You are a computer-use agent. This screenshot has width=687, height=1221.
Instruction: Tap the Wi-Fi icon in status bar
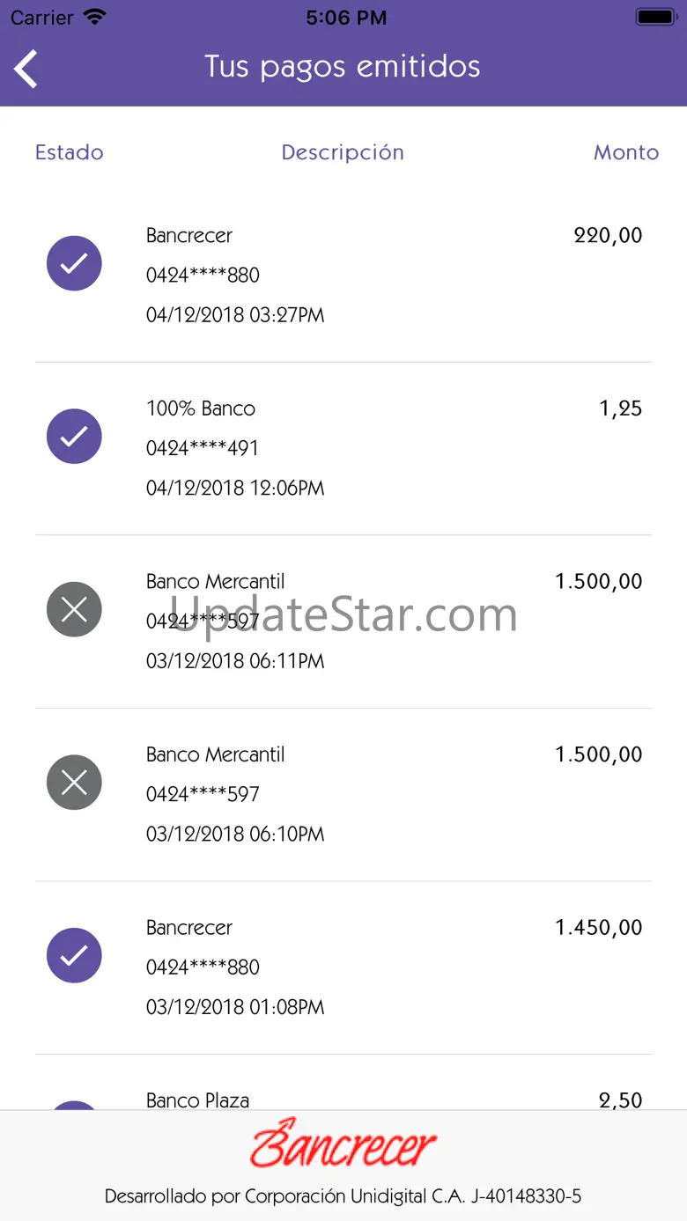(94, 17)
